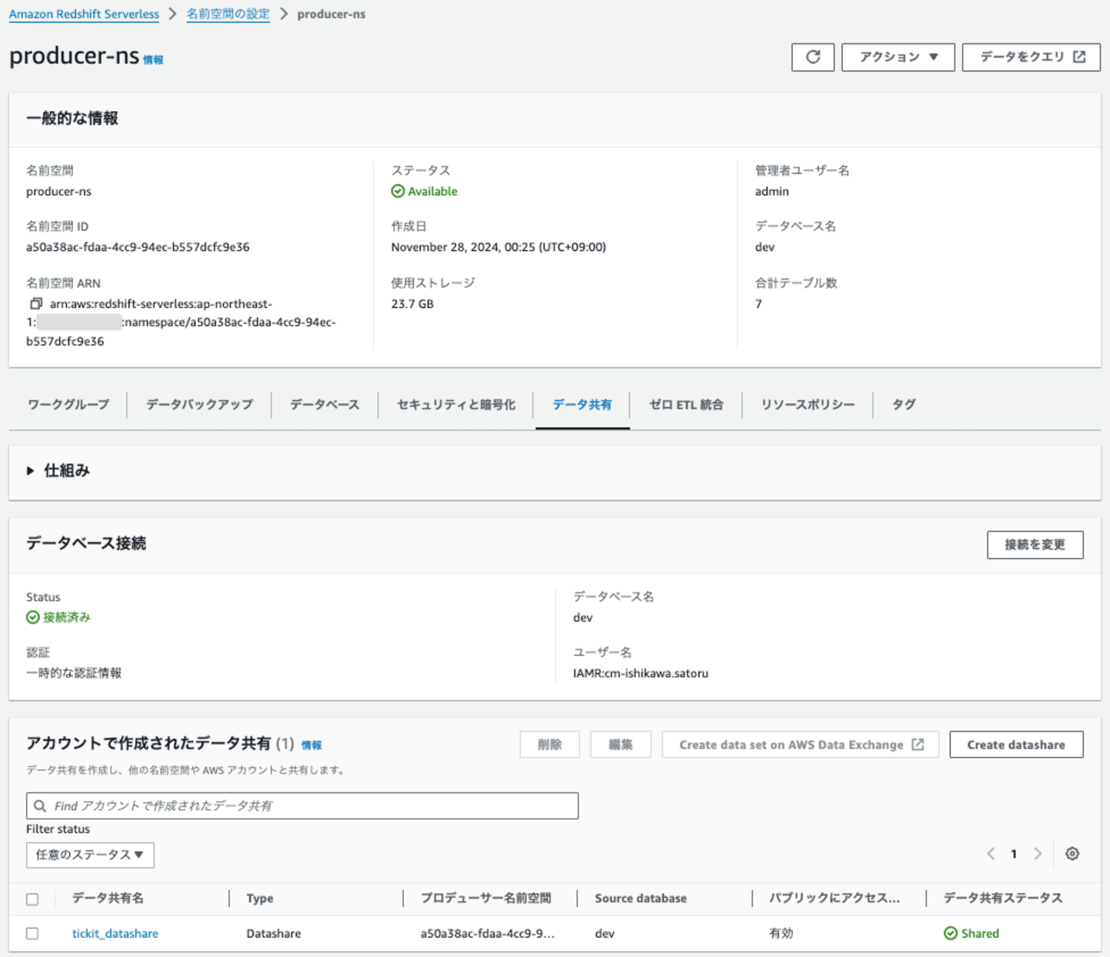Click the 一時的な認証情報 value
1110x957 pixels.
point(74,673)
